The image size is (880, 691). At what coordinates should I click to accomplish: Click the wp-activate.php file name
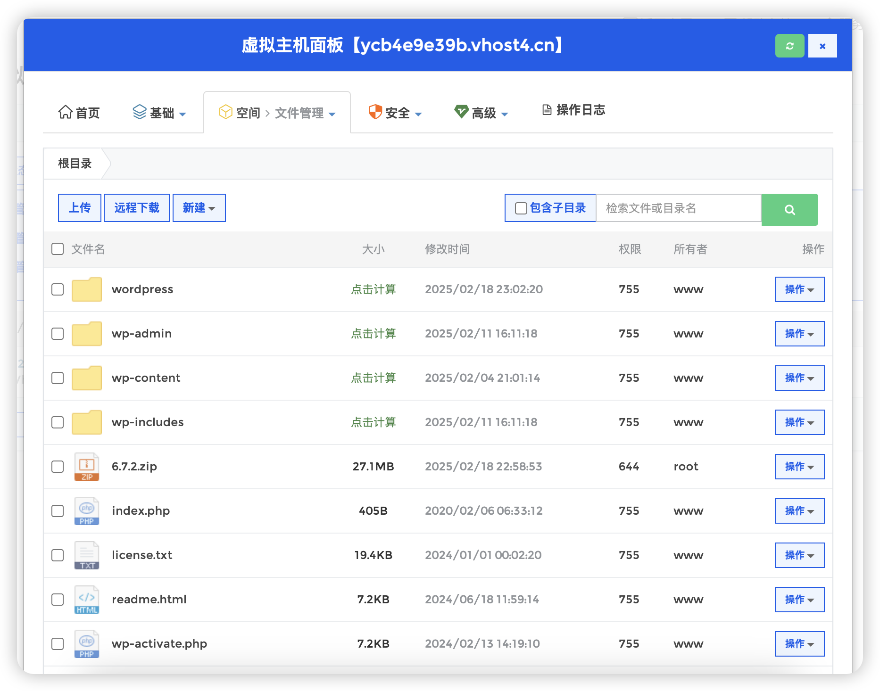pos(159,644)
